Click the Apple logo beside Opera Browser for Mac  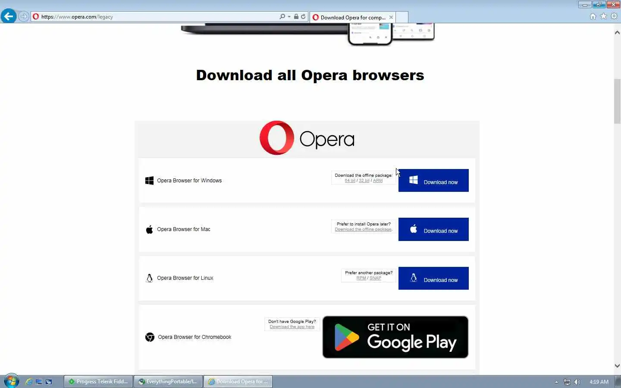coord(149,229)
